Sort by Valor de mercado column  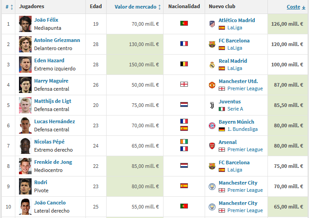click(x=137, y=7)
